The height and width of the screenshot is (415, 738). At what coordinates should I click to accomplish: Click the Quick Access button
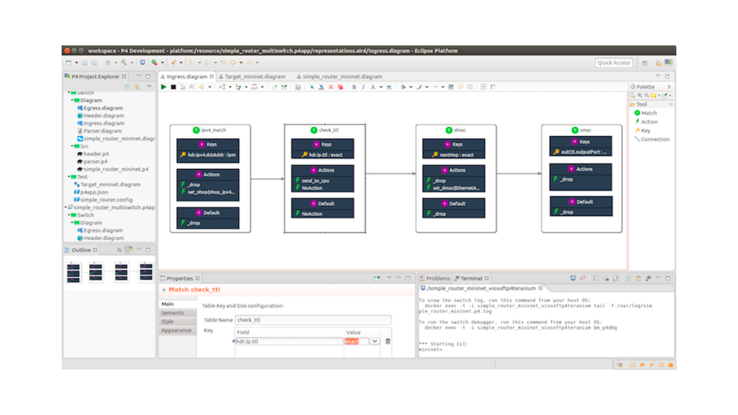614,63
